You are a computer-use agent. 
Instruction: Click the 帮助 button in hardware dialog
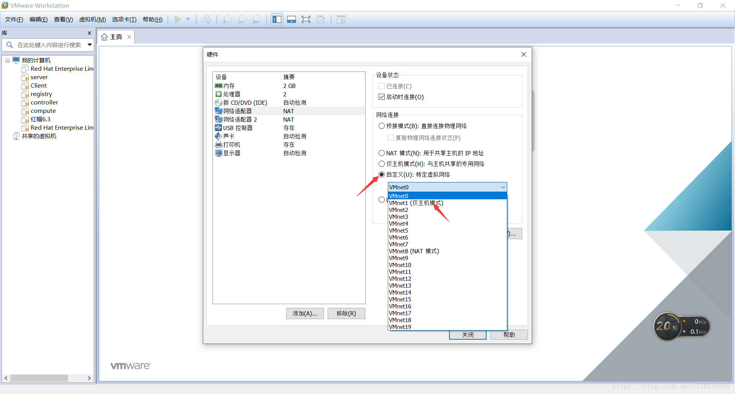[509, 335]
